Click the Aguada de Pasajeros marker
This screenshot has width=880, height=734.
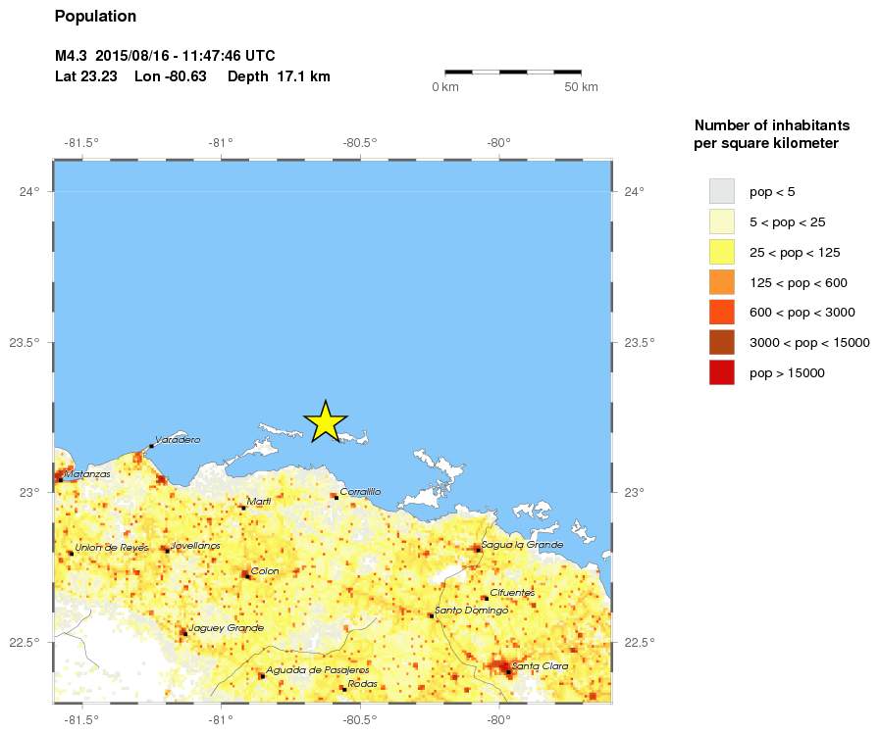click(x=262, y=675)
